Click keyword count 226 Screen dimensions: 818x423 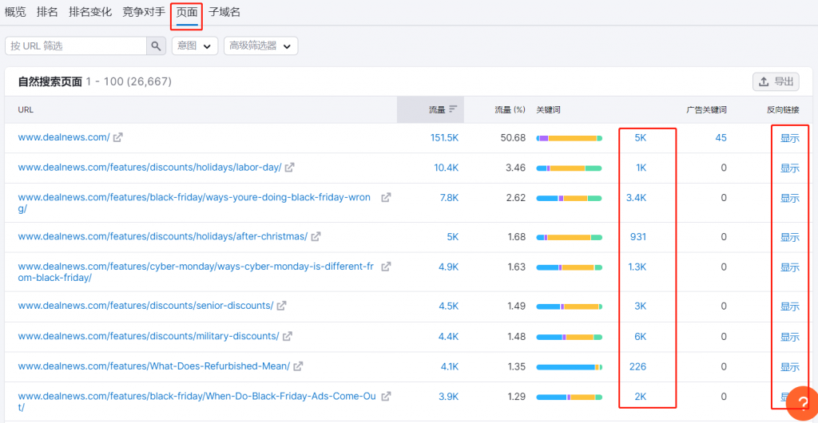pos(637,366)
